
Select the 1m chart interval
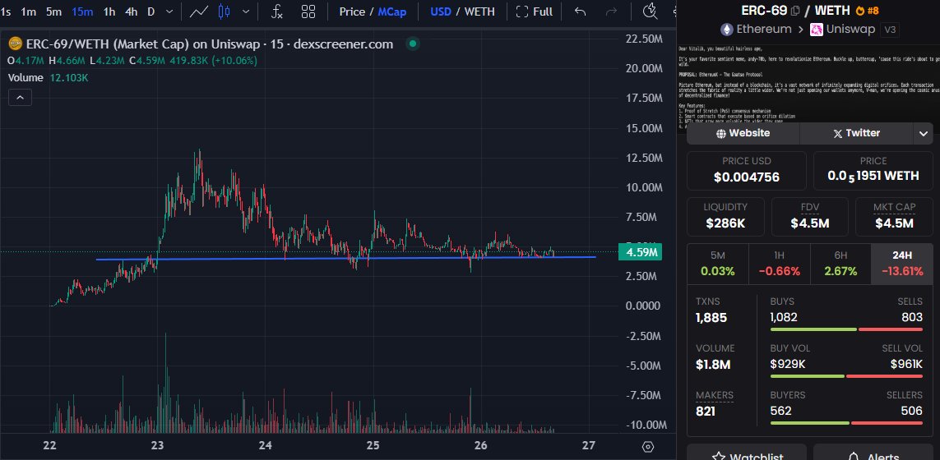click(28, 11)
